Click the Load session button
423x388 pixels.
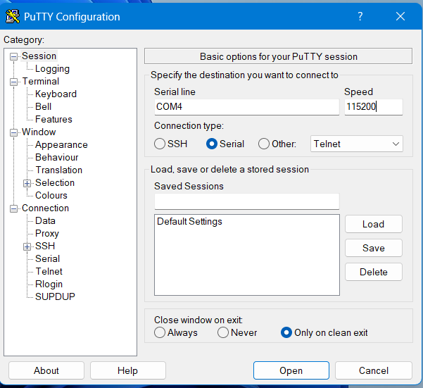[x=373, y=224]
